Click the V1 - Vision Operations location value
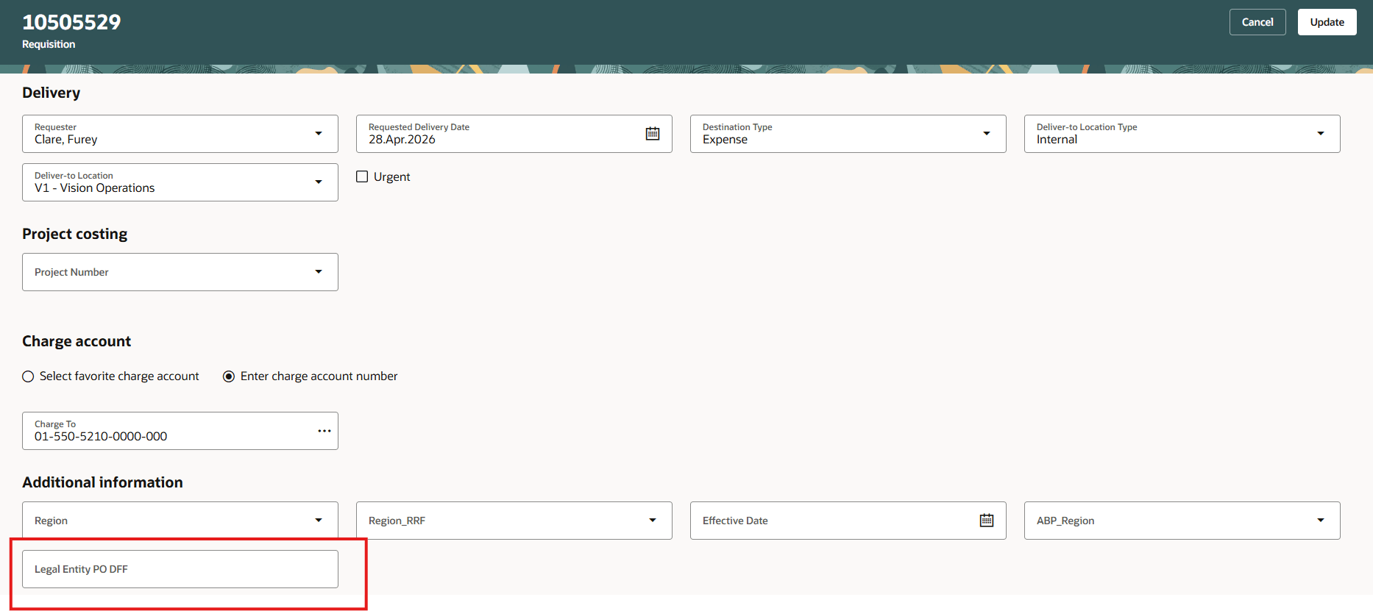This screenshot has height=611, width=1373. [x=94, y=188]
